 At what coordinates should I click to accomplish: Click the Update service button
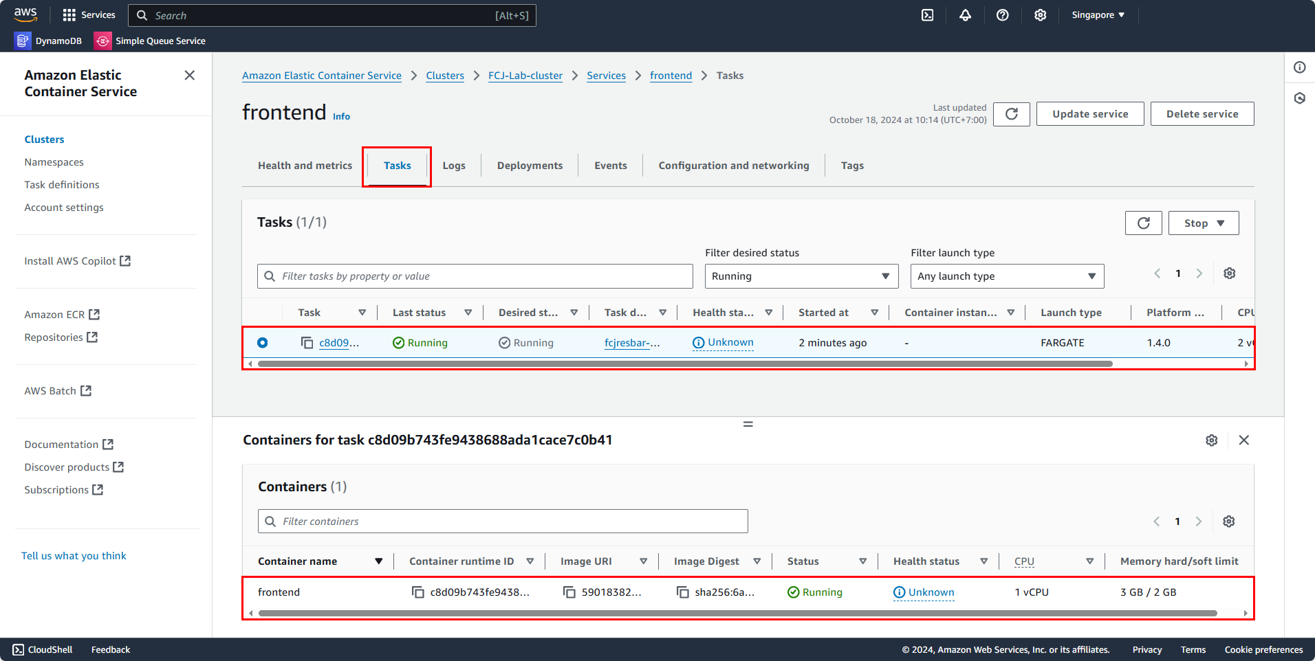1090,114
